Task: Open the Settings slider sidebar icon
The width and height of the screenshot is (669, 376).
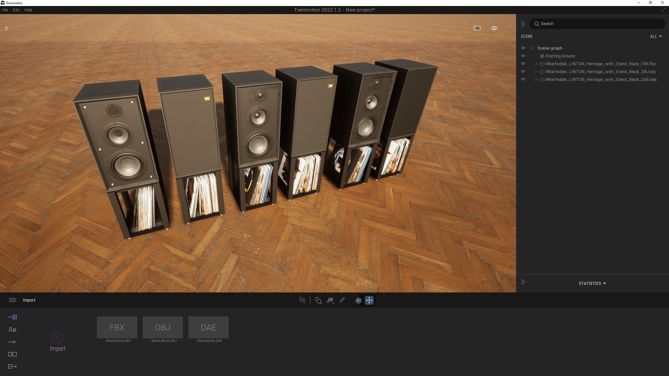Action: [12, 342]
